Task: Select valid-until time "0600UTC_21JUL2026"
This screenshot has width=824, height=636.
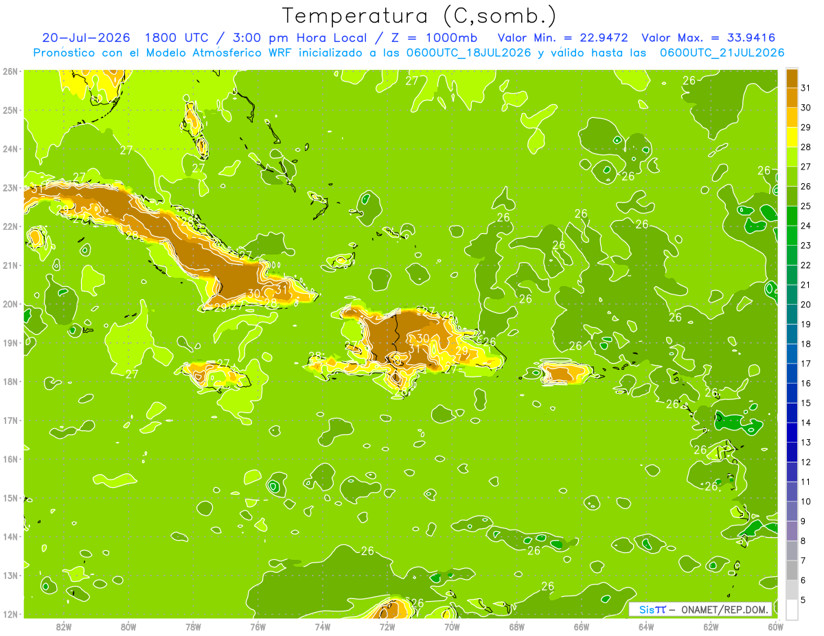Action: coord(722,52)
